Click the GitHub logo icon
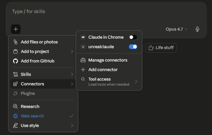 click(15, 61)
